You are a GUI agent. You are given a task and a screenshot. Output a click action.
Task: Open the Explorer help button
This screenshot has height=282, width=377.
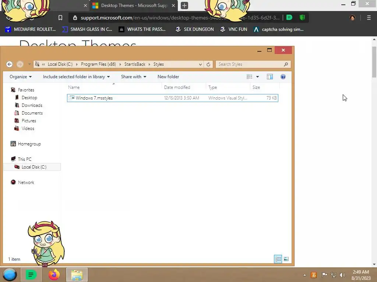pos(283,77)
